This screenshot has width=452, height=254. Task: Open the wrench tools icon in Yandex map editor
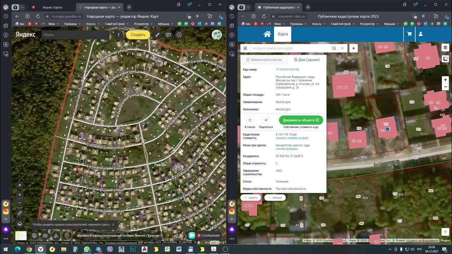coord(157,35)
